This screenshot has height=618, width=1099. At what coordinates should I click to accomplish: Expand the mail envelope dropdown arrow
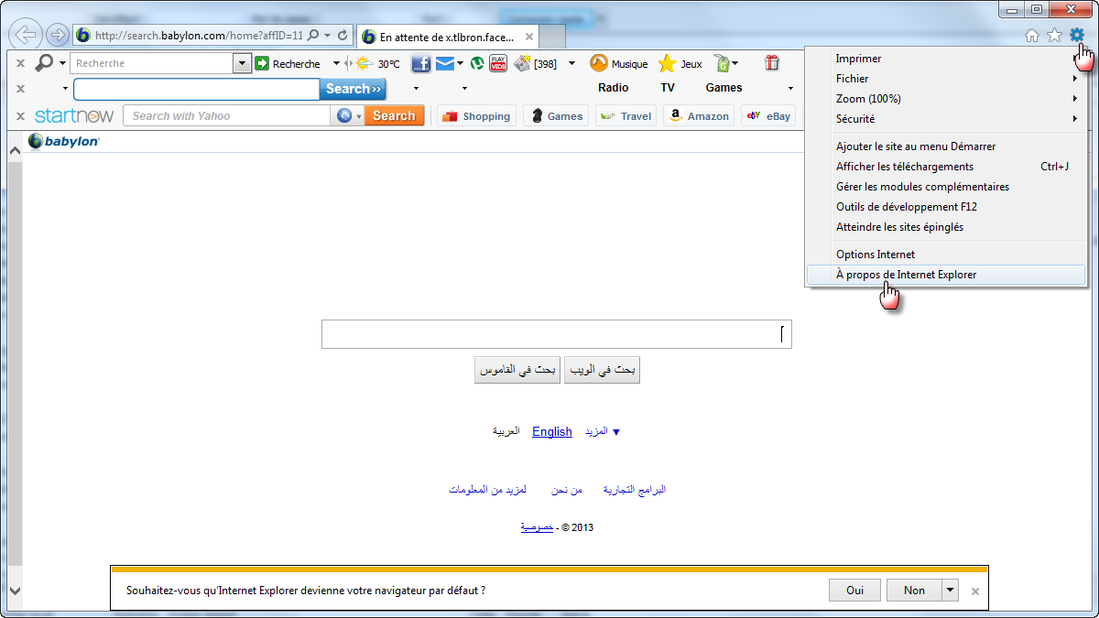coord(461,63)
